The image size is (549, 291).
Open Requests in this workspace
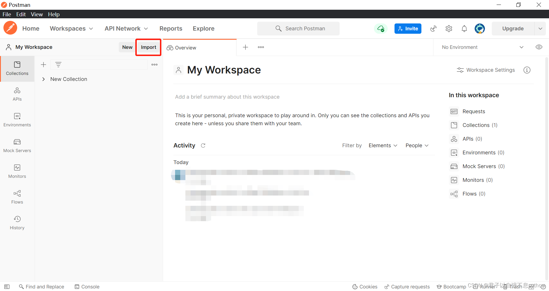click(467, 111)
